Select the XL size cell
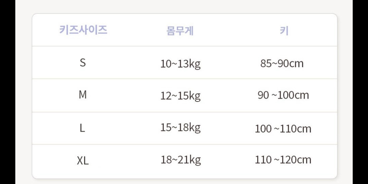This screenshot has width=368, height=184. tap(83, 161)
